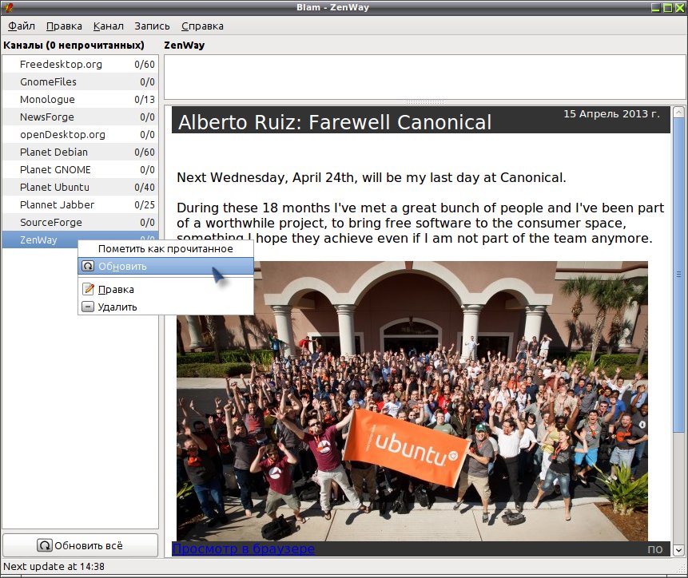Open the Справка menu
The image size is (688, 578).
click(202, 26)
